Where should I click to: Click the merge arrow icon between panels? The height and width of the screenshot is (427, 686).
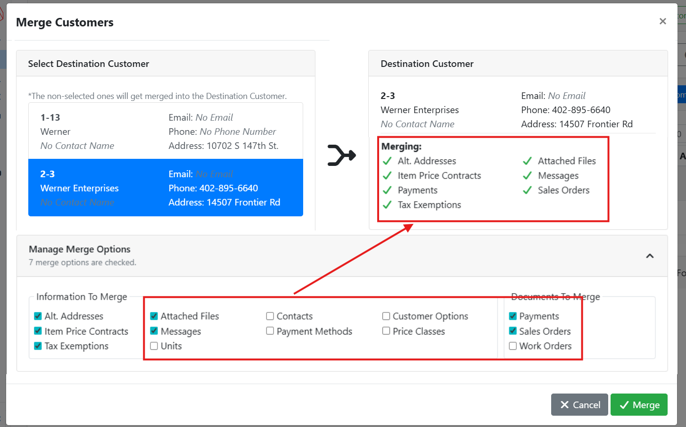point(341,155)
